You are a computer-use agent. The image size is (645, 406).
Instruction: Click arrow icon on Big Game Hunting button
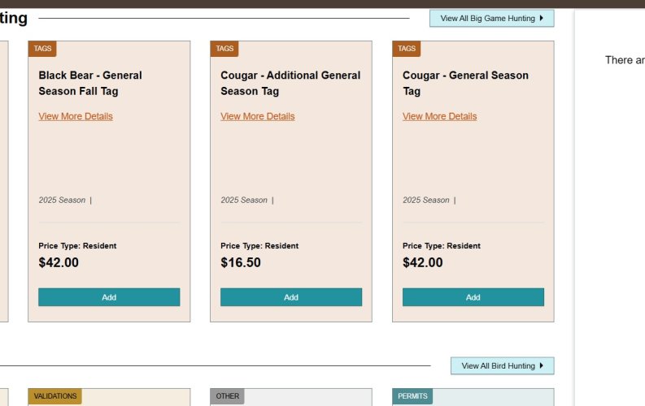tap(542, 18)
